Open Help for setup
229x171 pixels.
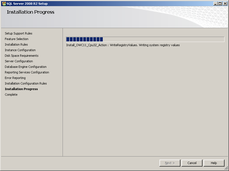point(214,163)
